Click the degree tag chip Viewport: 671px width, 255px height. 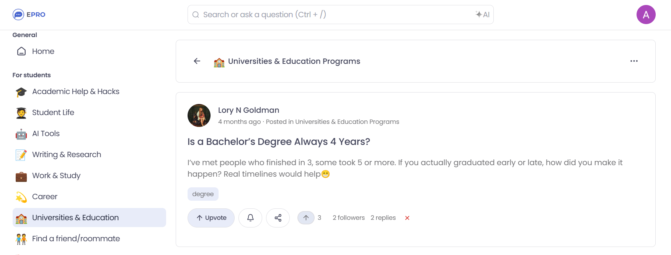(203, 194)
